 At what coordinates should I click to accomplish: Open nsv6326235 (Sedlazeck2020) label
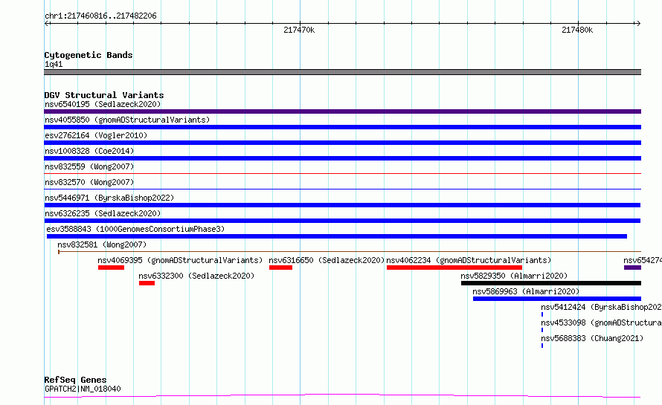(103, 213)
